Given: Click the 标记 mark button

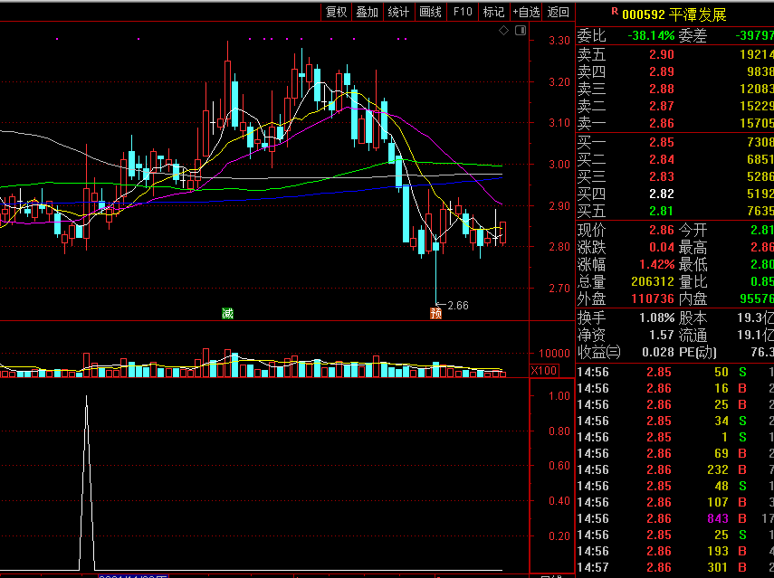Looking at the screenshot, I should click(493, 12).
